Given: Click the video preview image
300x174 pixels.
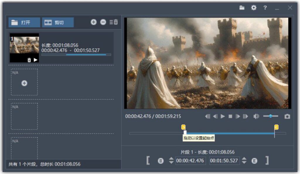Looking at the screenshot, I should click(208, 63).
